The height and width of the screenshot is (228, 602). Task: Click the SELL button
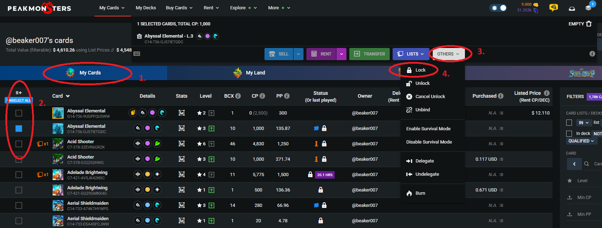(x=279, y=54)
